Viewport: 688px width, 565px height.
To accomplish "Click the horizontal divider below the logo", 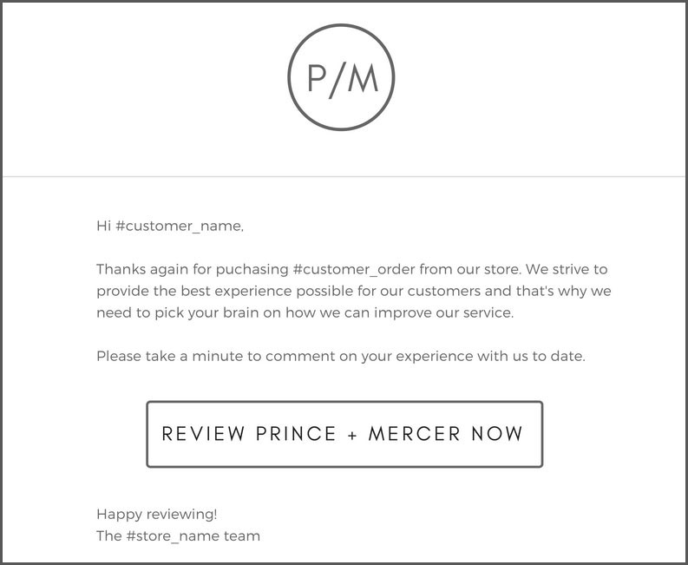I will 344,177.
